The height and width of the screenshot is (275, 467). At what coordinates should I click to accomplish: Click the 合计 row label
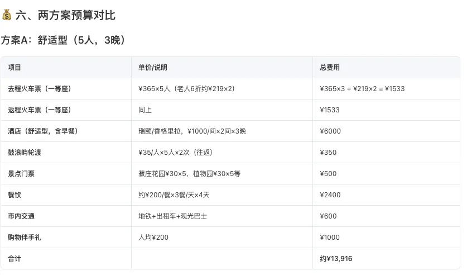point(15,259)
